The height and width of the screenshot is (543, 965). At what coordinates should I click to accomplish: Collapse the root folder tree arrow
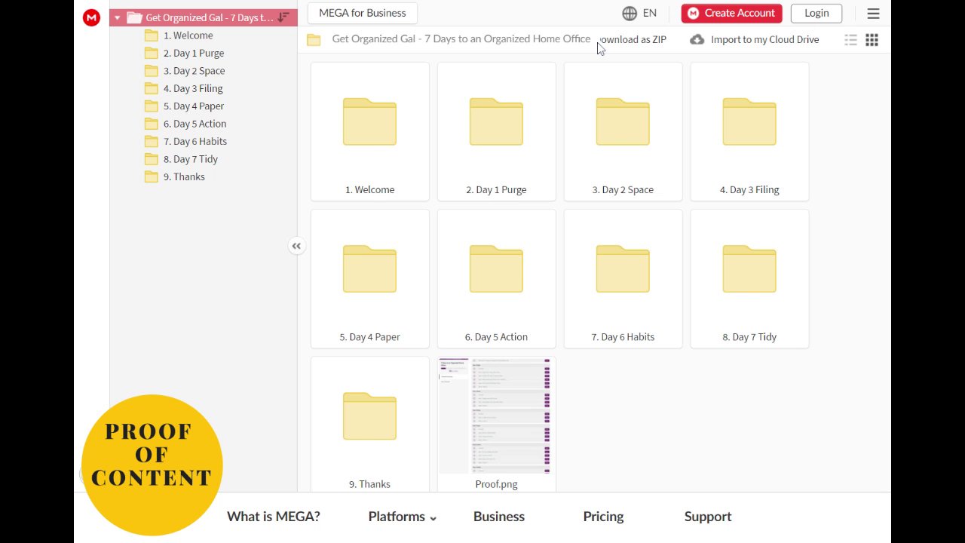[x=117, y=17]
